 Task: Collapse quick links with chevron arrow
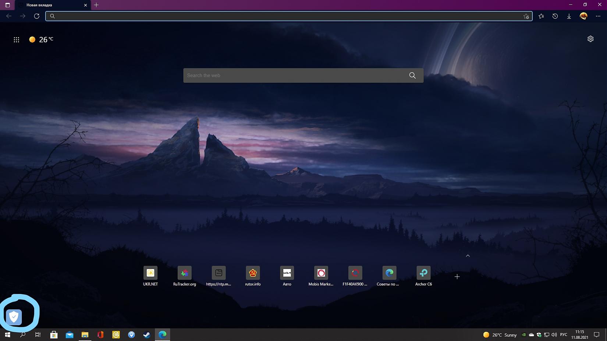point(468,256)
